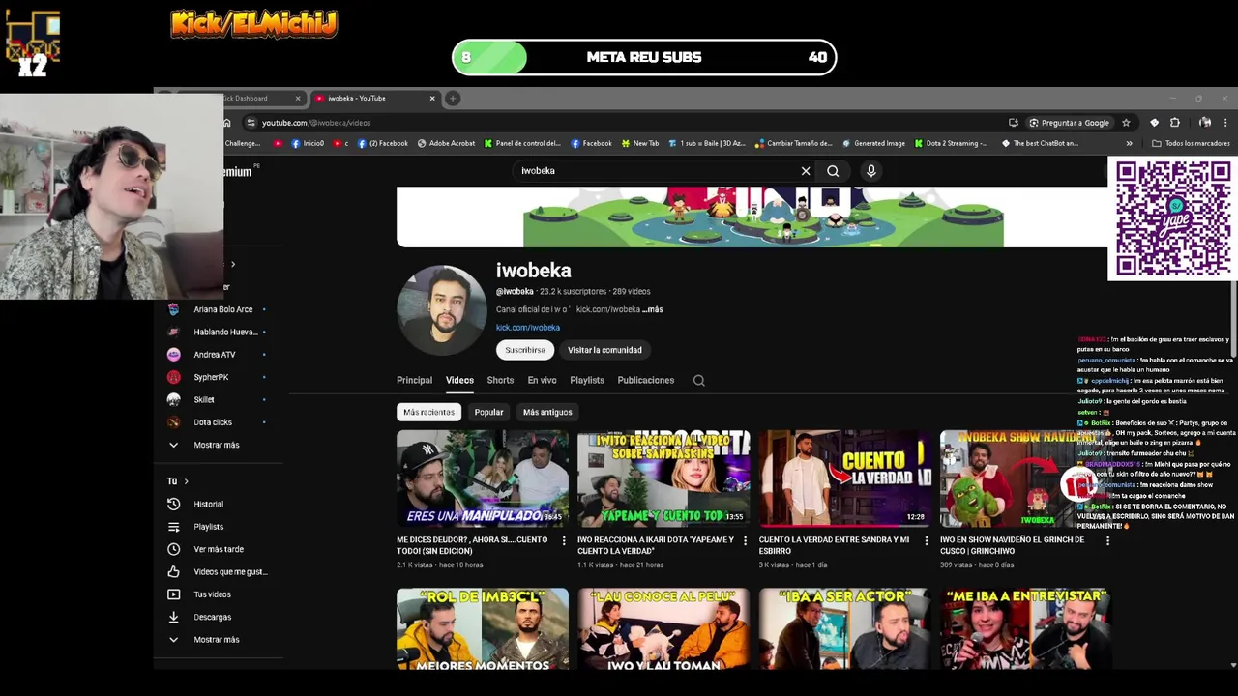Select Más antiguos filter chip
This screenshot has width=1238, height=696.
(x=547, y=412)
